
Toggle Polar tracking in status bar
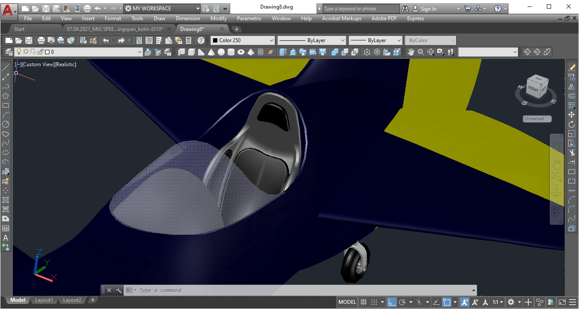tap(402, 302)
